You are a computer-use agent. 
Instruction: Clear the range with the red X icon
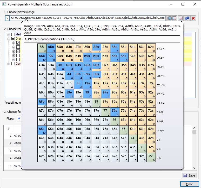(193, 18)
